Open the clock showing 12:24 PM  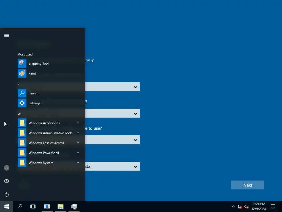pos(259,206)
